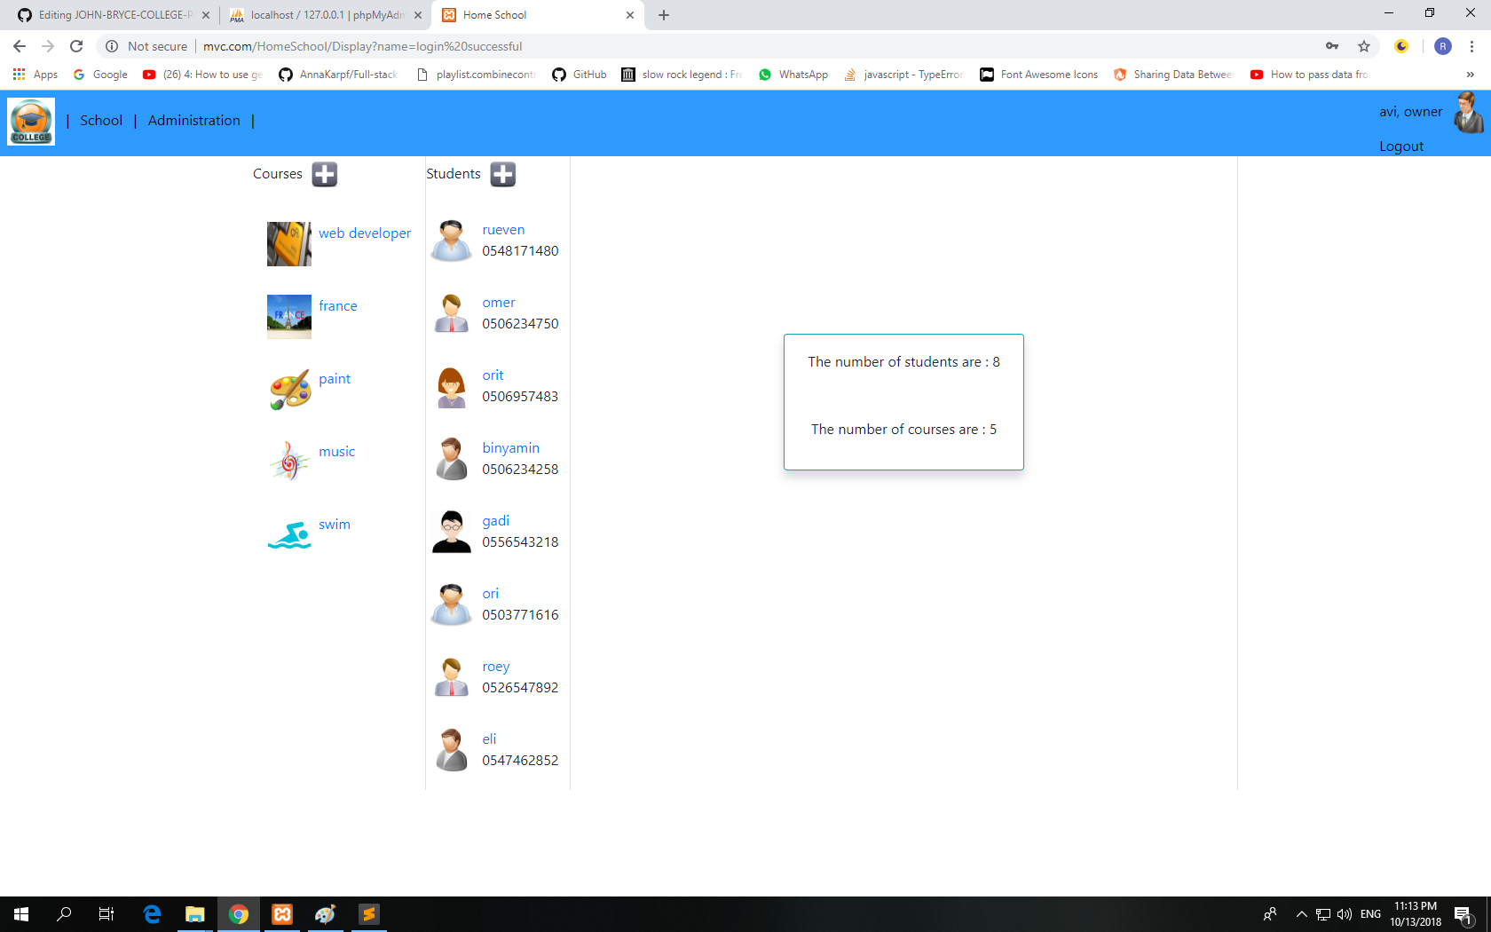Go to the School menu item

(x=101, y=121)
